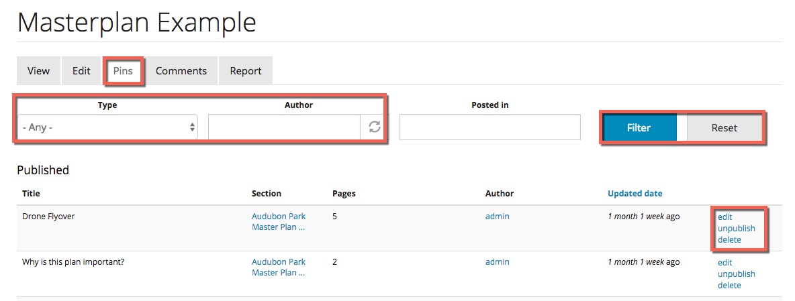Edit the Drone Flyover pin
Viewport: 795px width, 301px height.
(724, 217)
